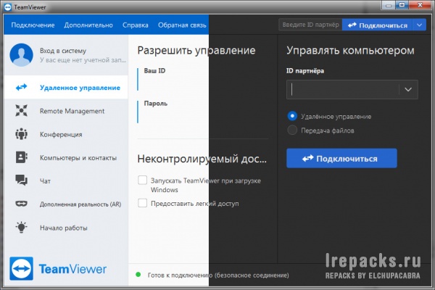This screenshot has height=290, width=435.
Task: Open Remote Management via its sidebar icon
Action: tap(21, 111)
